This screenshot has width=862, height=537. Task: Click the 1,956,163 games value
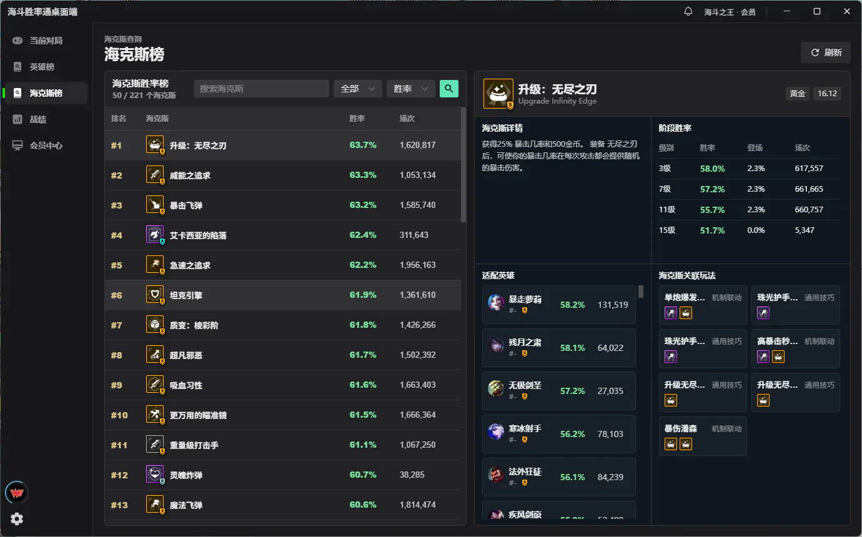418,265
